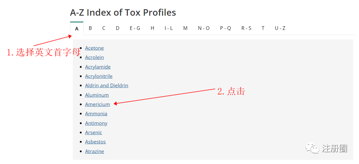359x164 pixels.
Task: Choose the I - L tab
Action: tap(169, 28)
